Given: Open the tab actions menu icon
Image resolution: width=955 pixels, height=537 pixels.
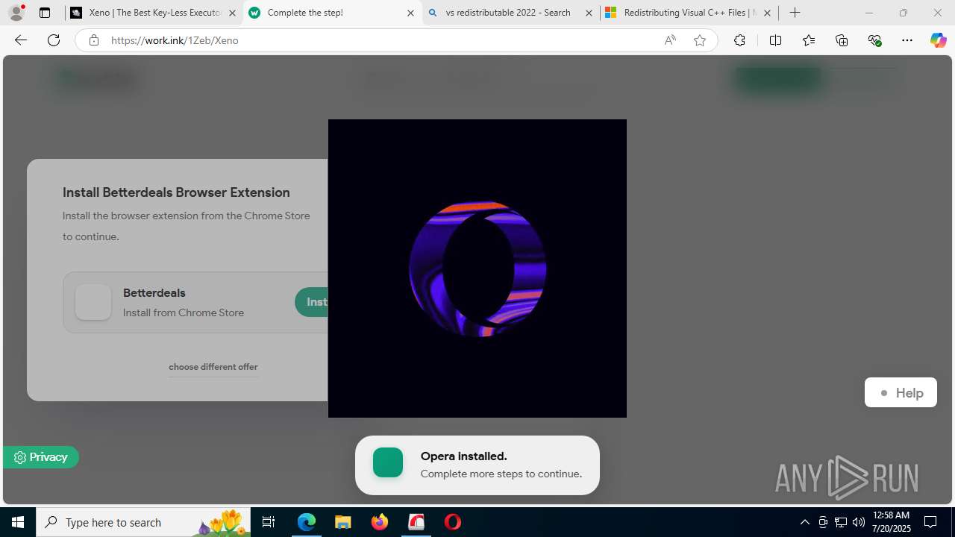Looking at the screenshot, I should tap(45, 13).
